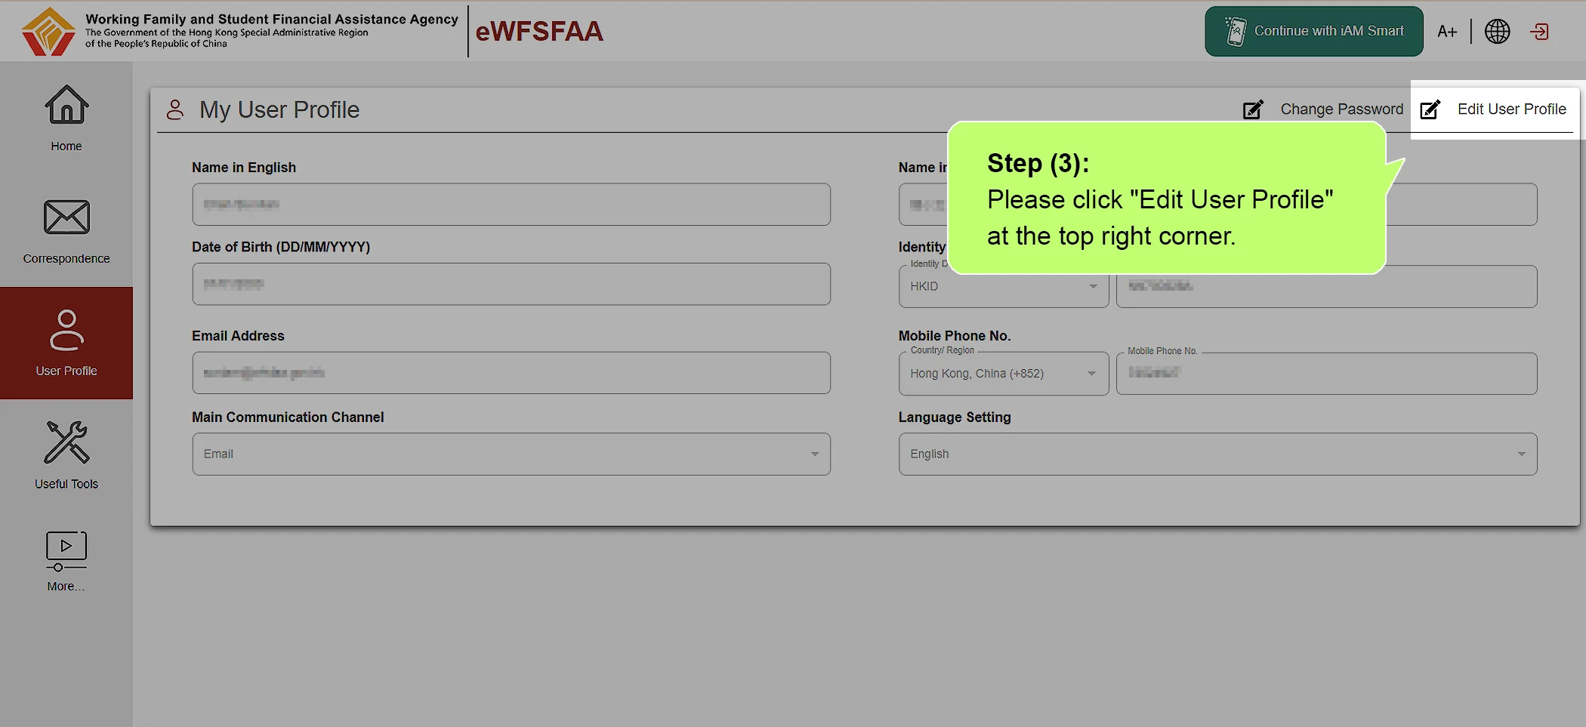Screen dimensions: 1586x727
Task: Expand Country/Region Hong Kong (+852) dropdown
Action: click(1004, 374)
